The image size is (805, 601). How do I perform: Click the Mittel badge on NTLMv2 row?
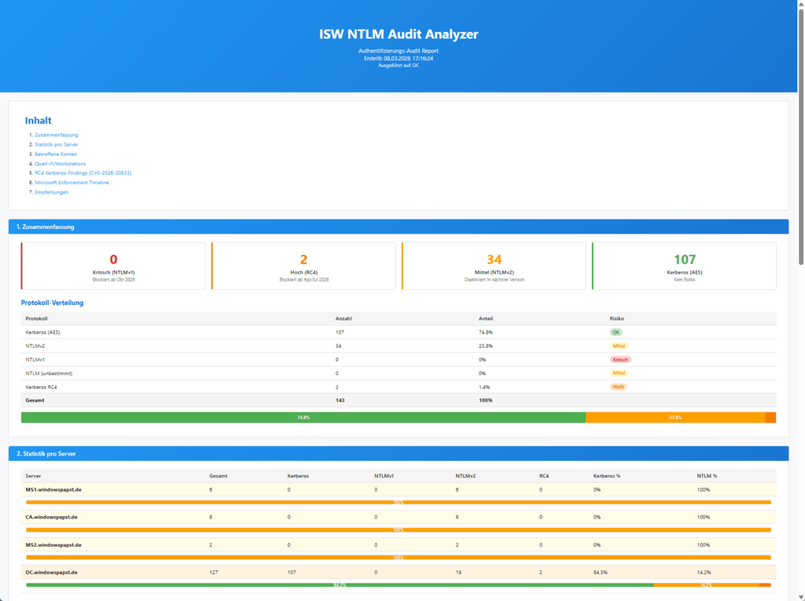click(x=618, y=345)
